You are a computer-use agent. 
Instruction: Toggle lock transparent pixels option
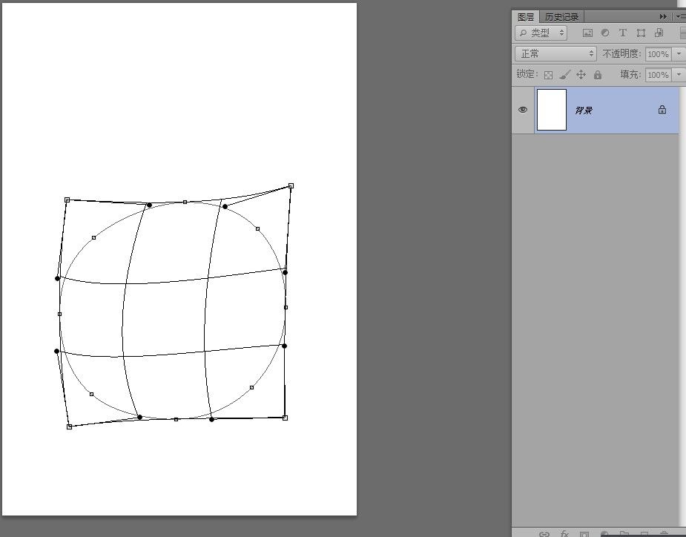[548, 75]
